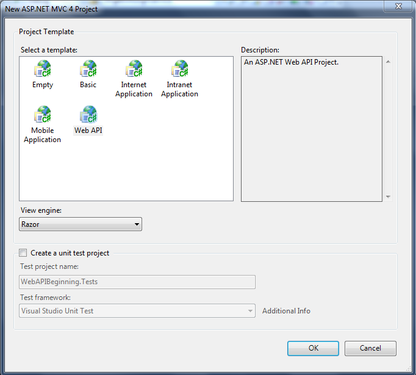416x375 pixels.
Task: Confirm with the OK button
Action: click(313, 348)
